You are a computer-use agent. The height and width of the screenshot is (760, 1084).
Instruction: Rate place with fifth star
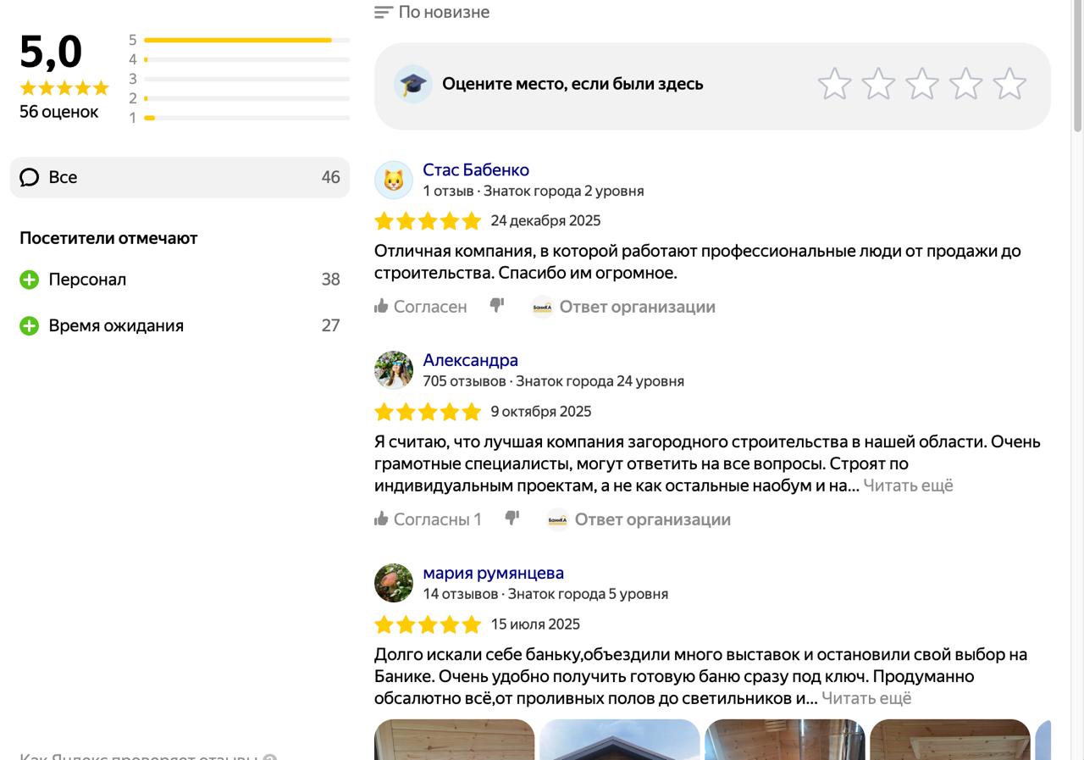1009,85
